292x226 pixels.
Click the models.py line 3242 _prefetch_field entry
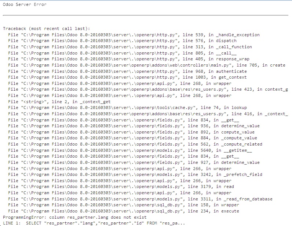[x=135, y=174]
